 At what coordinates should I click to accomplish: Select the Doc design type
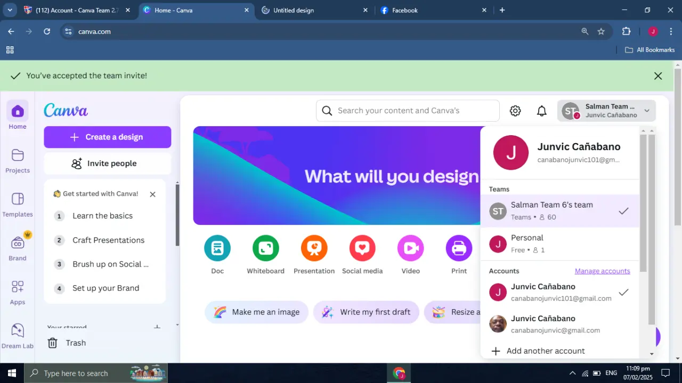(x=217, y=255)
